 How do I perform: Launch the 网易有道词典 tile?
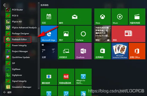pos(66,77)
